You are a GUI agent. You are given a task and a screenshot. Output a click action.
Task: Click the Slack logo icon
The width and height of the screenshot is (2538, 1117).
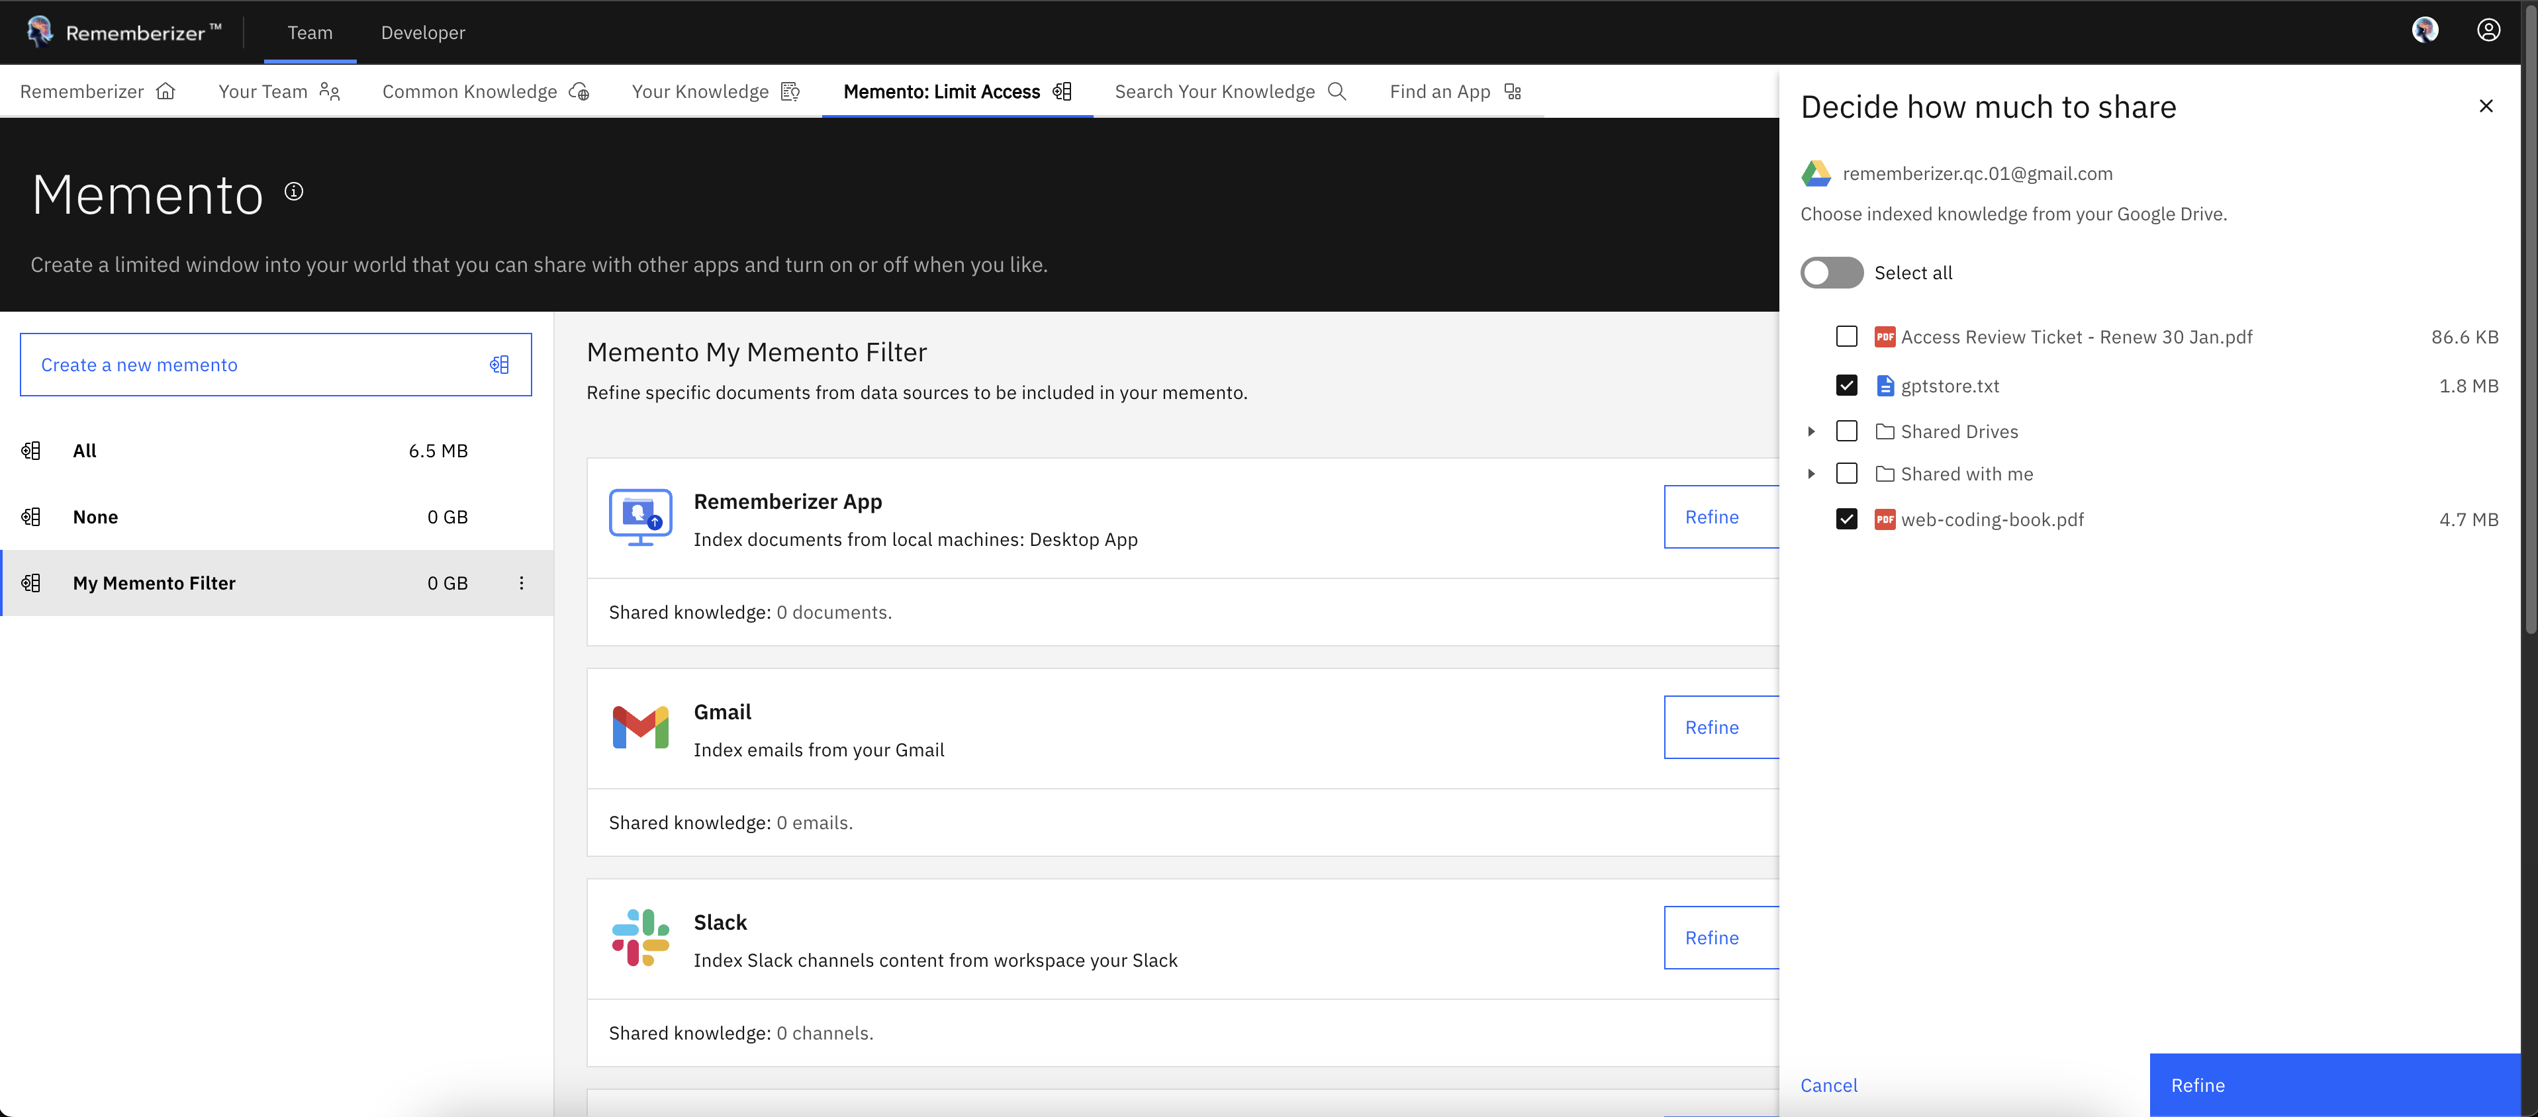click(x=640, y=938)
